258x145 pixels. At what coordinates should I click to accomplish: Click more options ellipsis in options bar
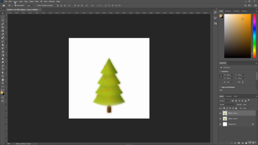92,5
